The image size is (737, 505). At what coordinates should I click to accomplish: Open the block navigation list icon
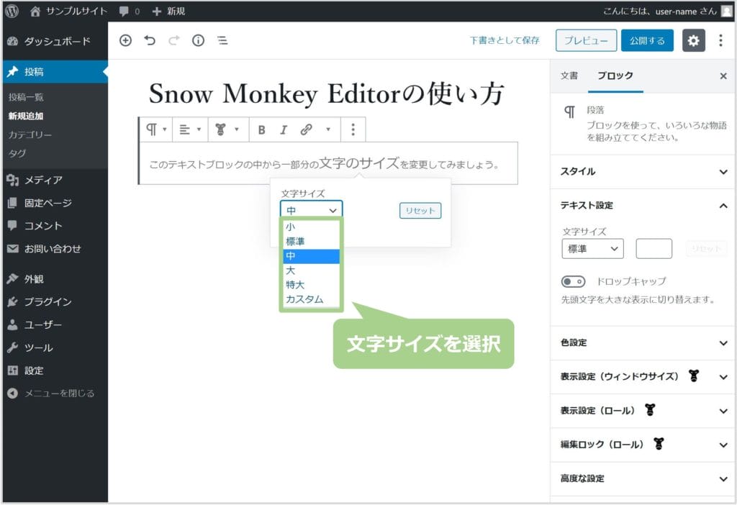tap(223, 40)
